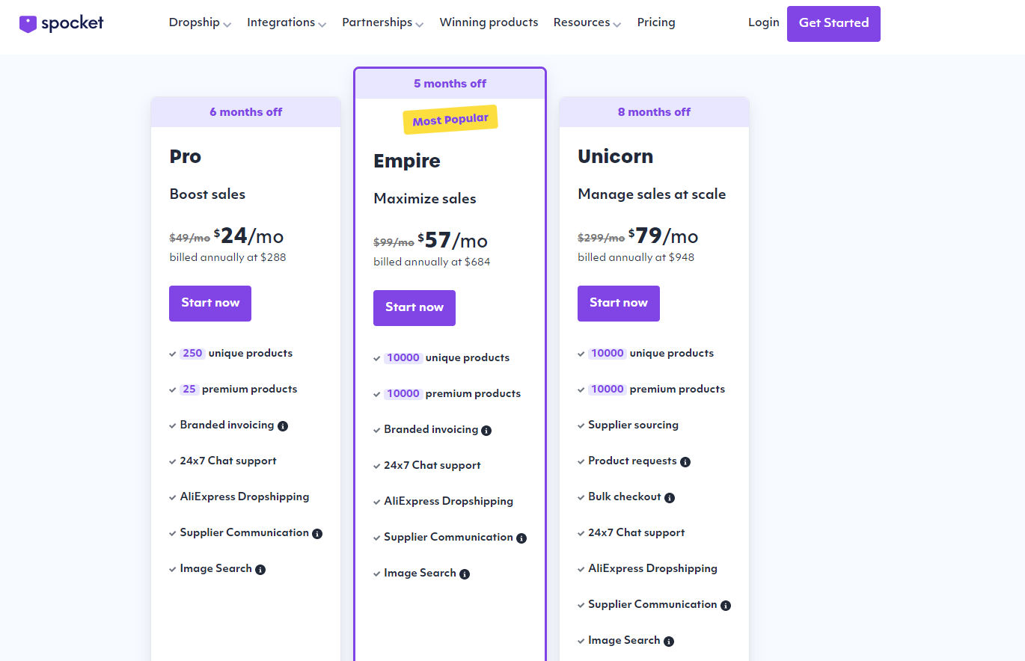Click 'Boost sales' subtitle
The width and height of the screenshot is (1025, 661).
(x=207, y=194)
